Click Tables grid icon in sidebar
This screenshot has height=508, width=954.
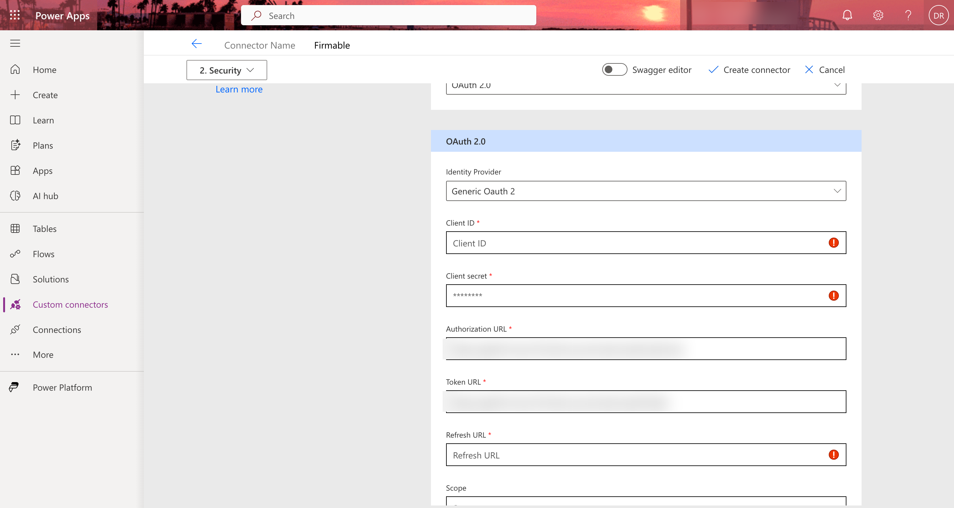[x=15, y=229]
